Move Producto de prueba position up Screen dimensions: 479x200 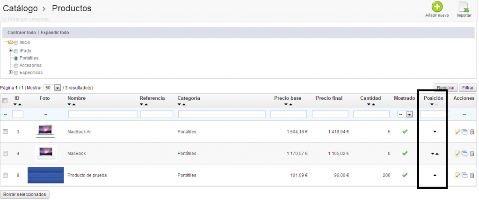[435, 175]
